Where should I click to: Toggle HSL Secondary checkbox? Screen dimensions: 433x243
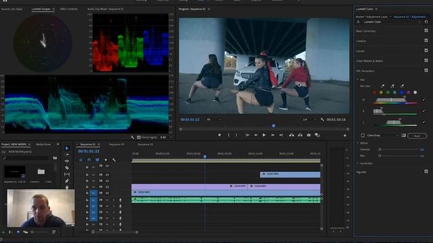pos(426,70)
